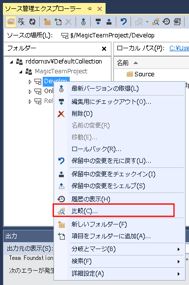Toggle the folder pane toolbar button
The width and height of the screenshot is (189, 285).
[11, 22]
